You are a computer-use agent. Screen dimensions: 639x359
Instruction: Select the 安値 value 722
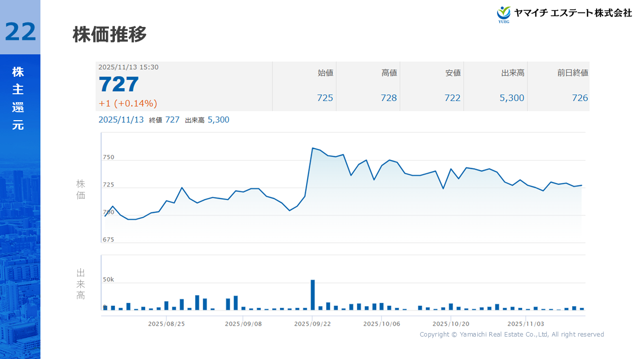click(452, 98)
